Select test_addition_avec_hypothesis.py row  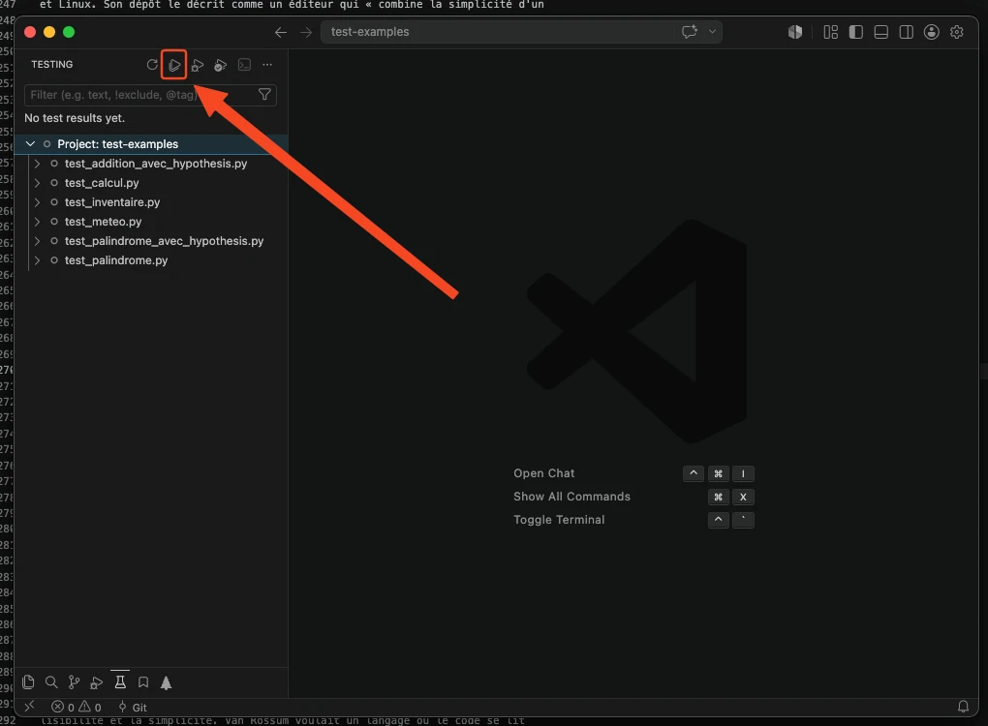pyautogui.click(x=151, y=164)
